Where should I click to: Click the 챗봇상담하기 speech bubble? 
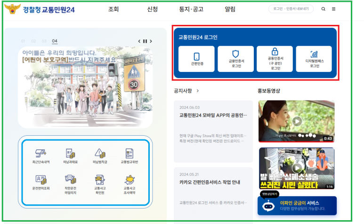(269, 194)
